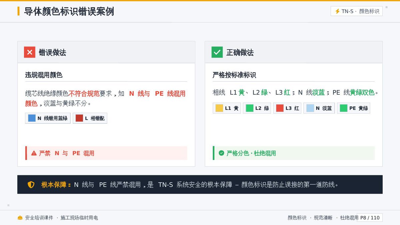Click the hard hat icon in footer
Screen dimensions: 400x225
coord(20,218)
